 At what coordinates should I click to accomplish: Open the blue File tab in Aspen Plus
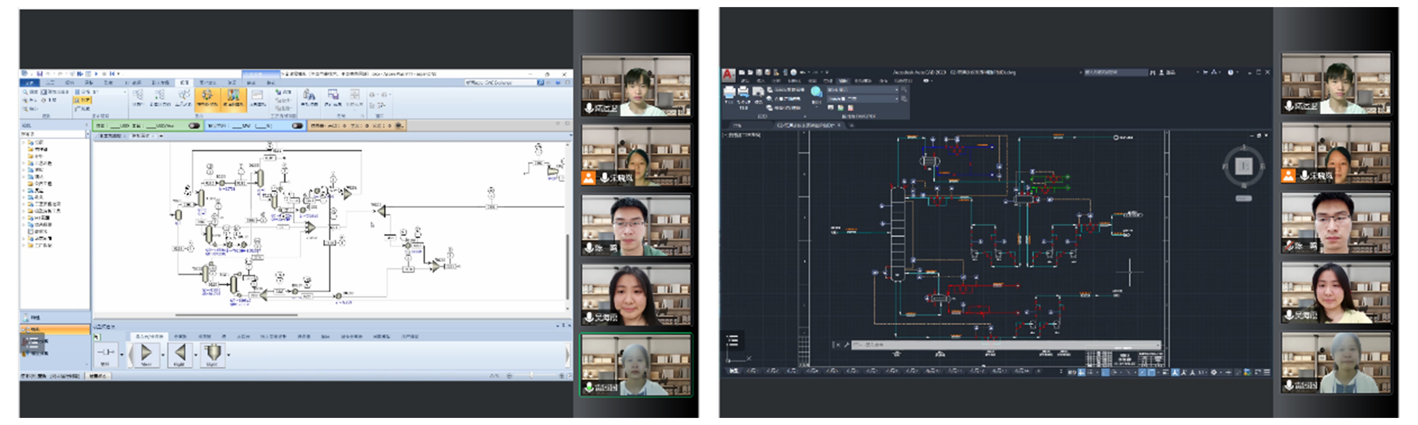click(x=29, y=83)
